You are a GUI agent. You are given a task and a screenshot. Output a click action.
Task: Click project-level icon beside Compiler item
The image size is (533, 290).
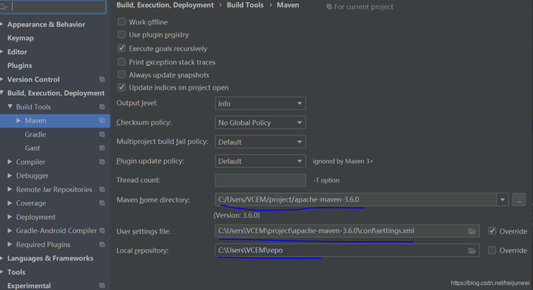(102, 162)
